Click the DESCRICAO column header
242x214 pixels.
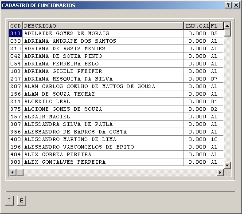[103, 26]
